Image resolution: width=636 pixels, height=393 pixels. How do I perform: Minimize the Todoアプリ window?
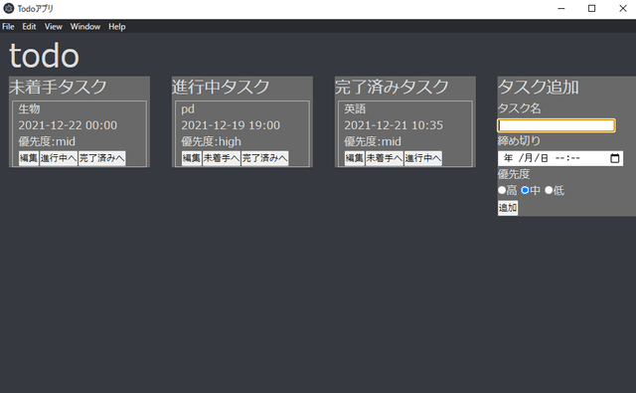click(x=561, y=8)
